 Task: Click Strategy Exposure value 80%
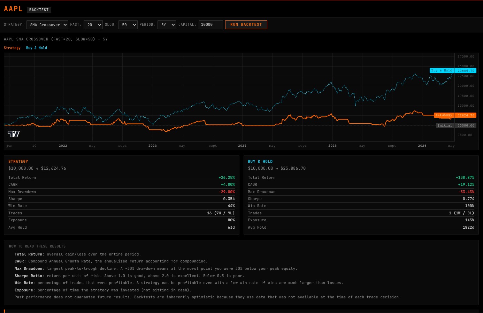point(231,220)
